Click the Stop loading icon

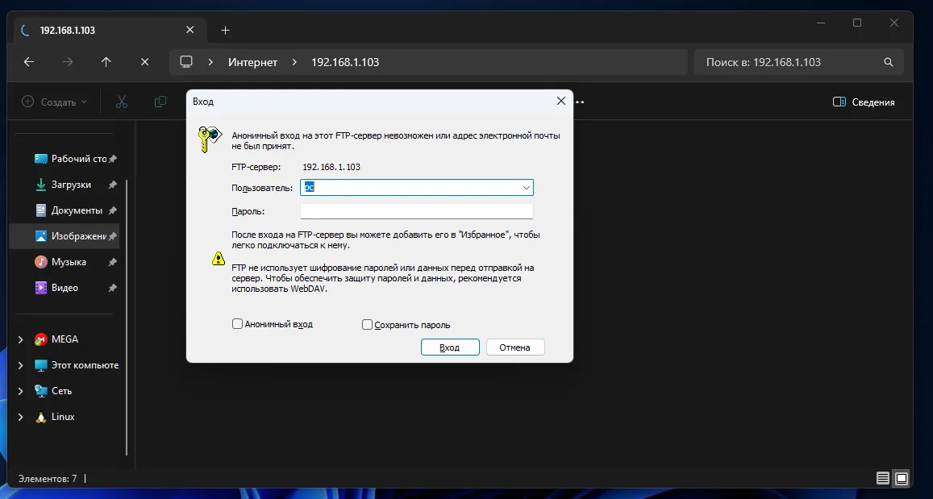click(144, 61)
